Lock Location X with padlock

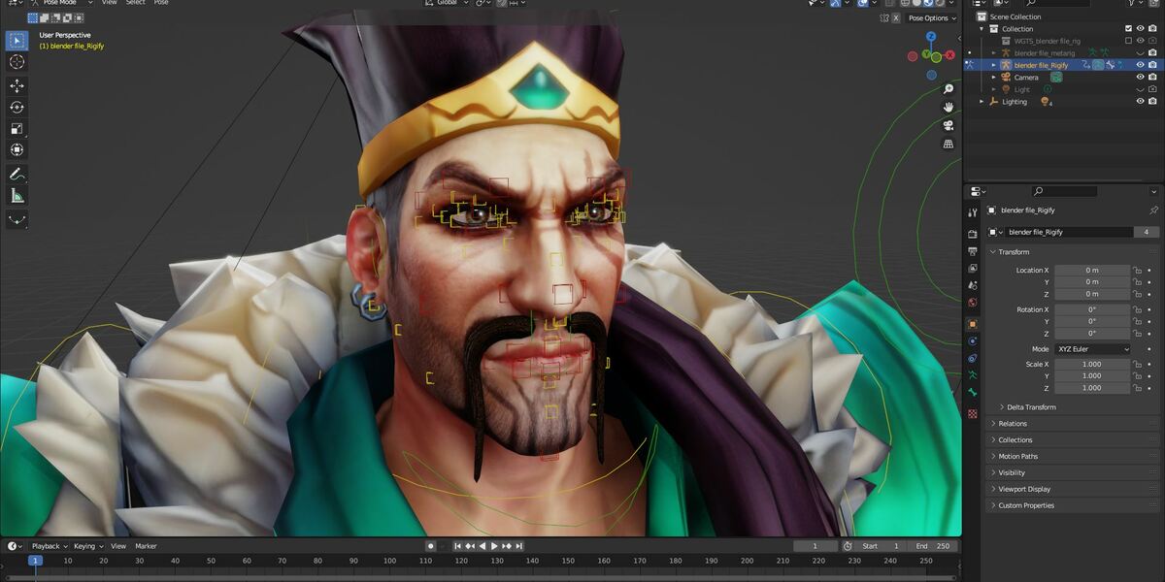tap(1137, 271)
